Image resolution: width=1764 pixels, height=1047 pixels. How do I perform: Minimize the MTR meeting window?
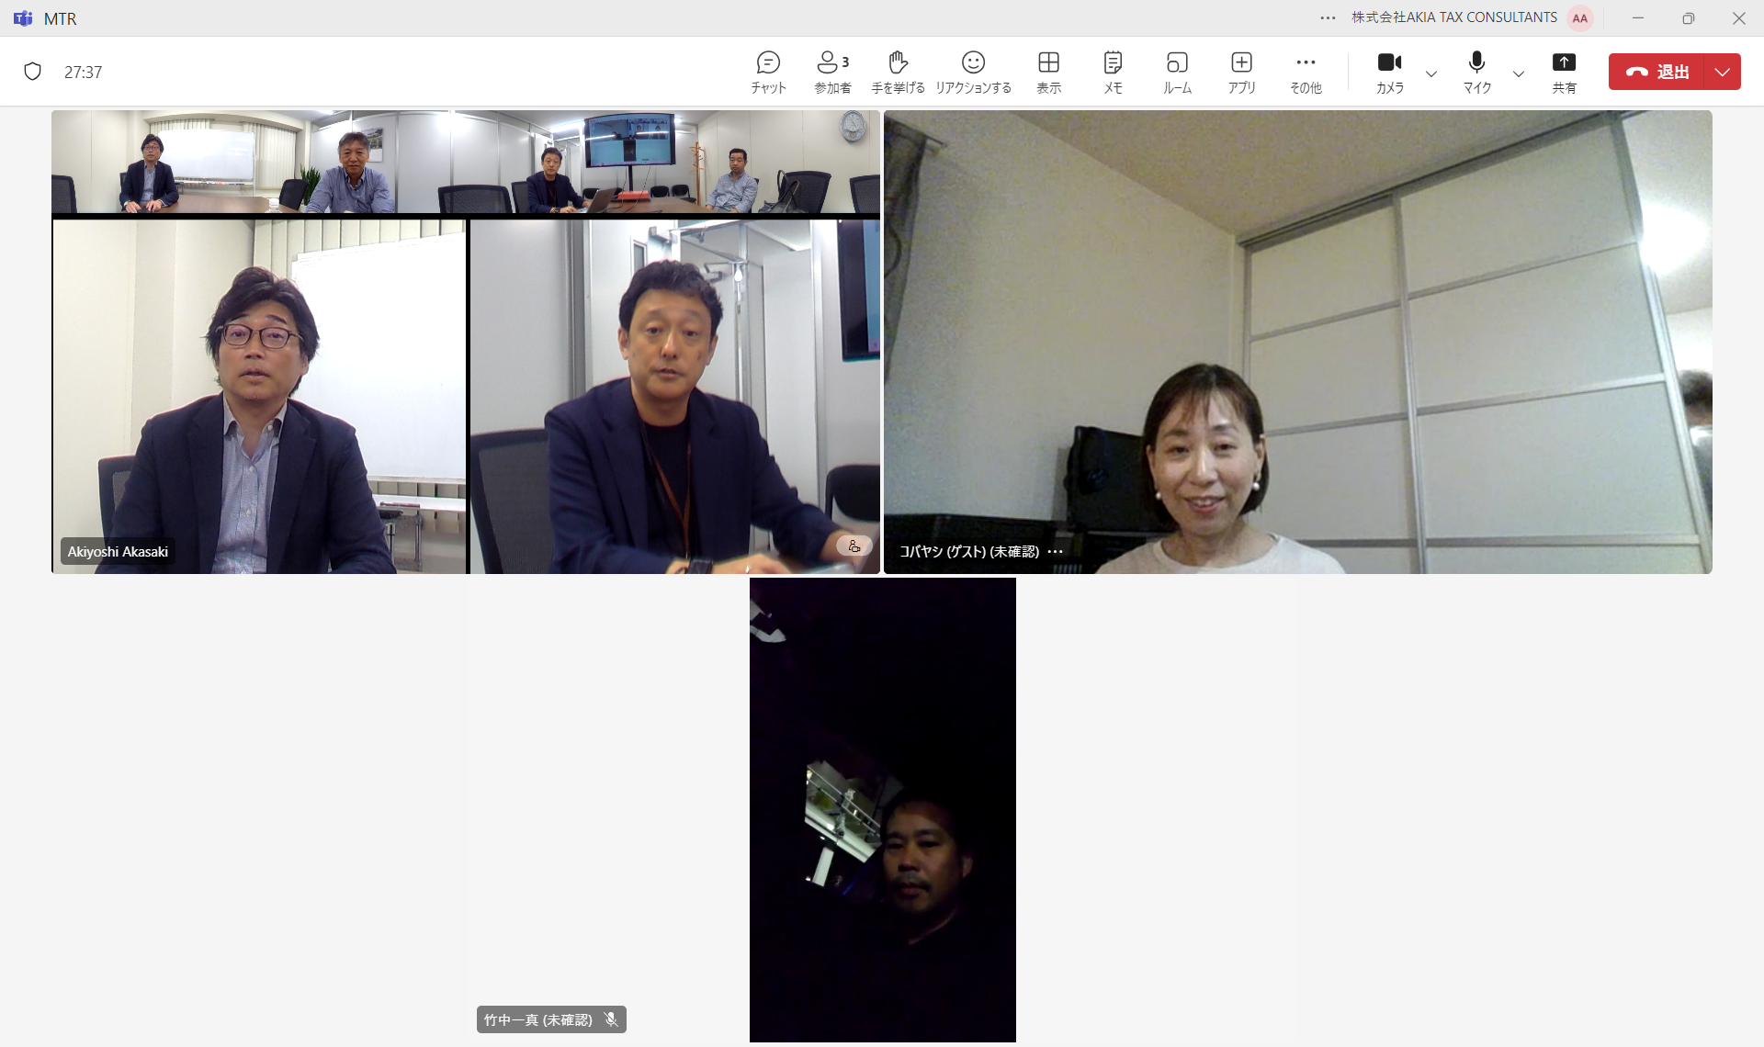1637,17
